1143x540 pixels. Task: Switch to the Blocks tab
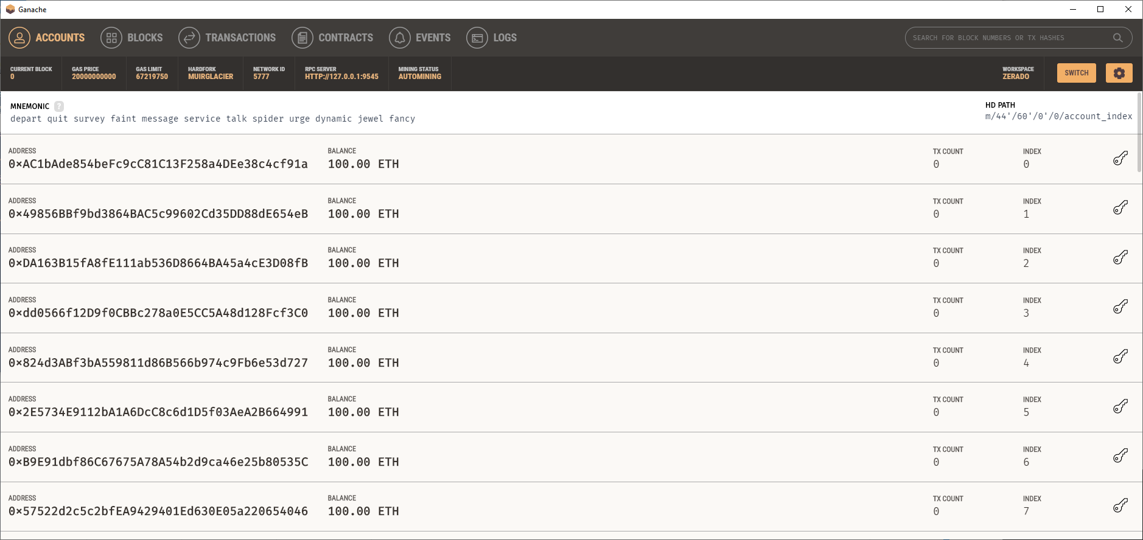(x=132, y=38)
